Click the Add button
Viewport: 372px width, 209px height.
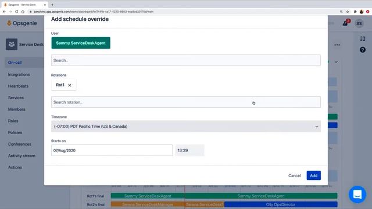[313, 175]
